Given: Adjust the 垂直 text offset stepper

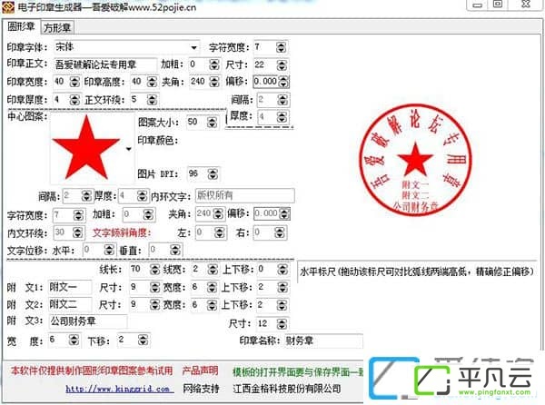Looking at the screenshot, I should pyautogui.click(x=175, y=250).
